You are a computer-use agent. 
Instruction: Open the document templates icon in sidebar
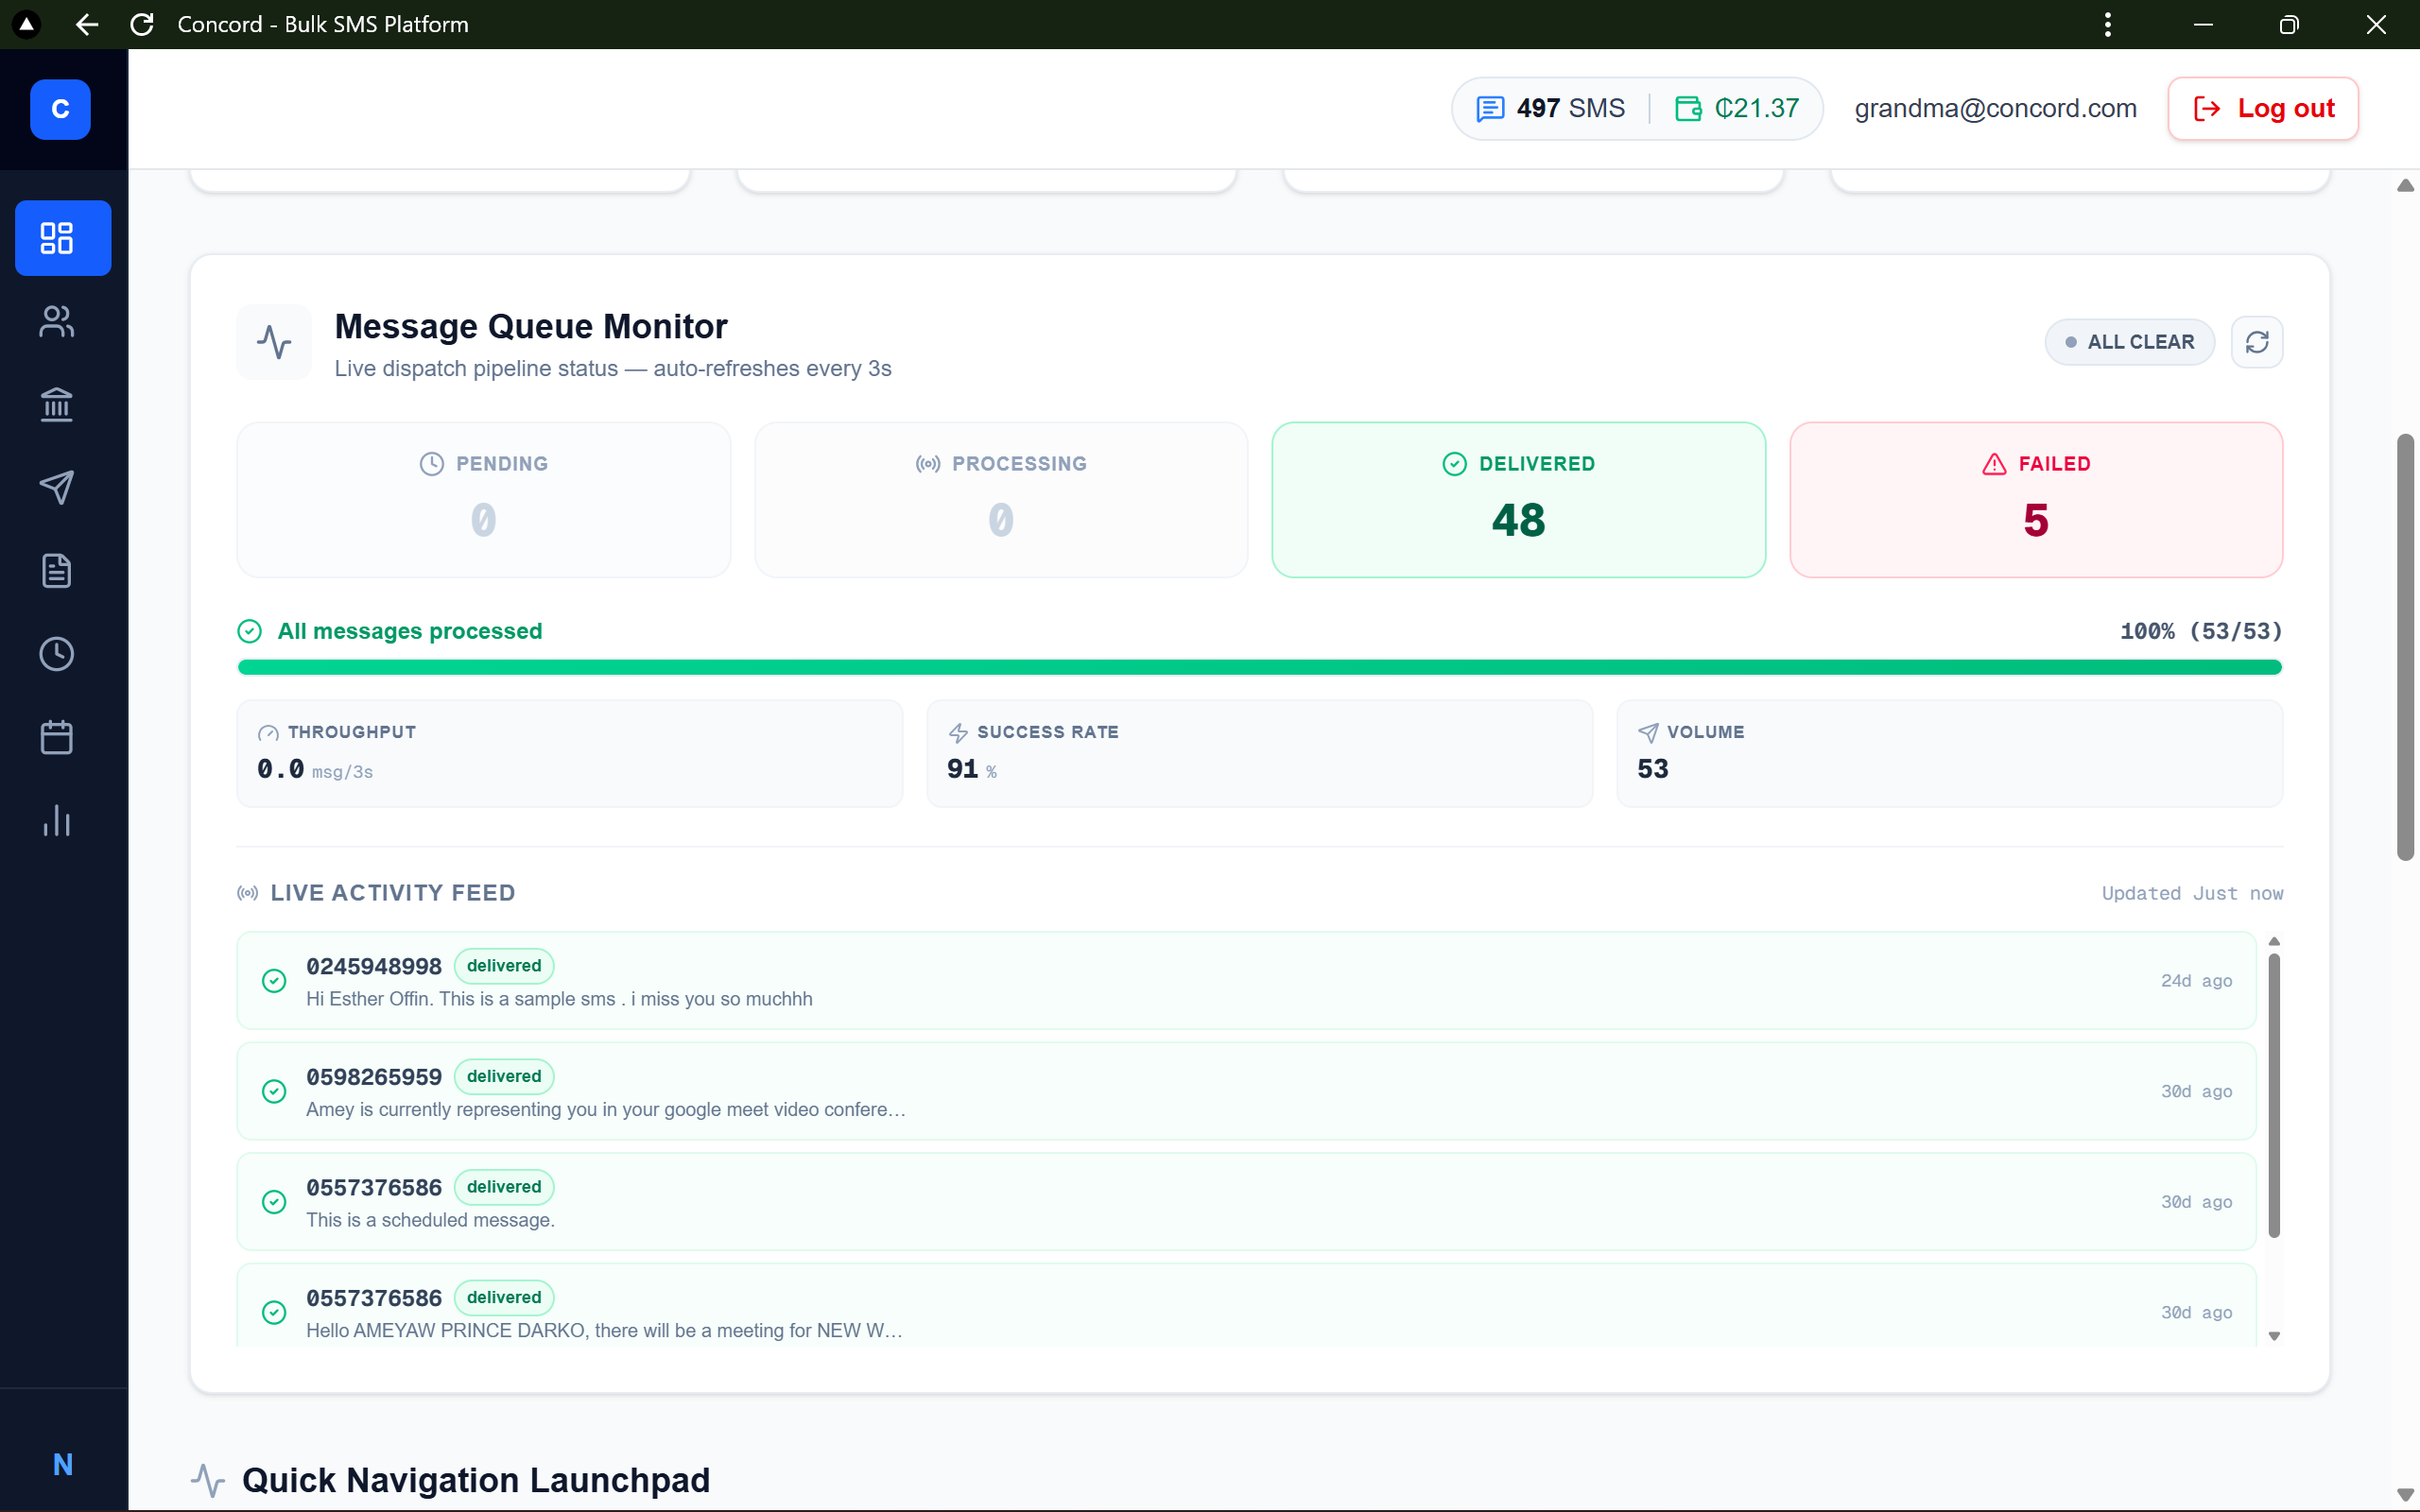[x=57, y=570]
